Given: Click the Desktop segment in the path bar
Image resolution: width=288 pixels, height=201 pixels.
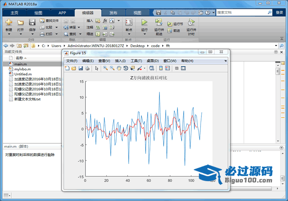Looking at the screenshot, I should coord(137,46).
